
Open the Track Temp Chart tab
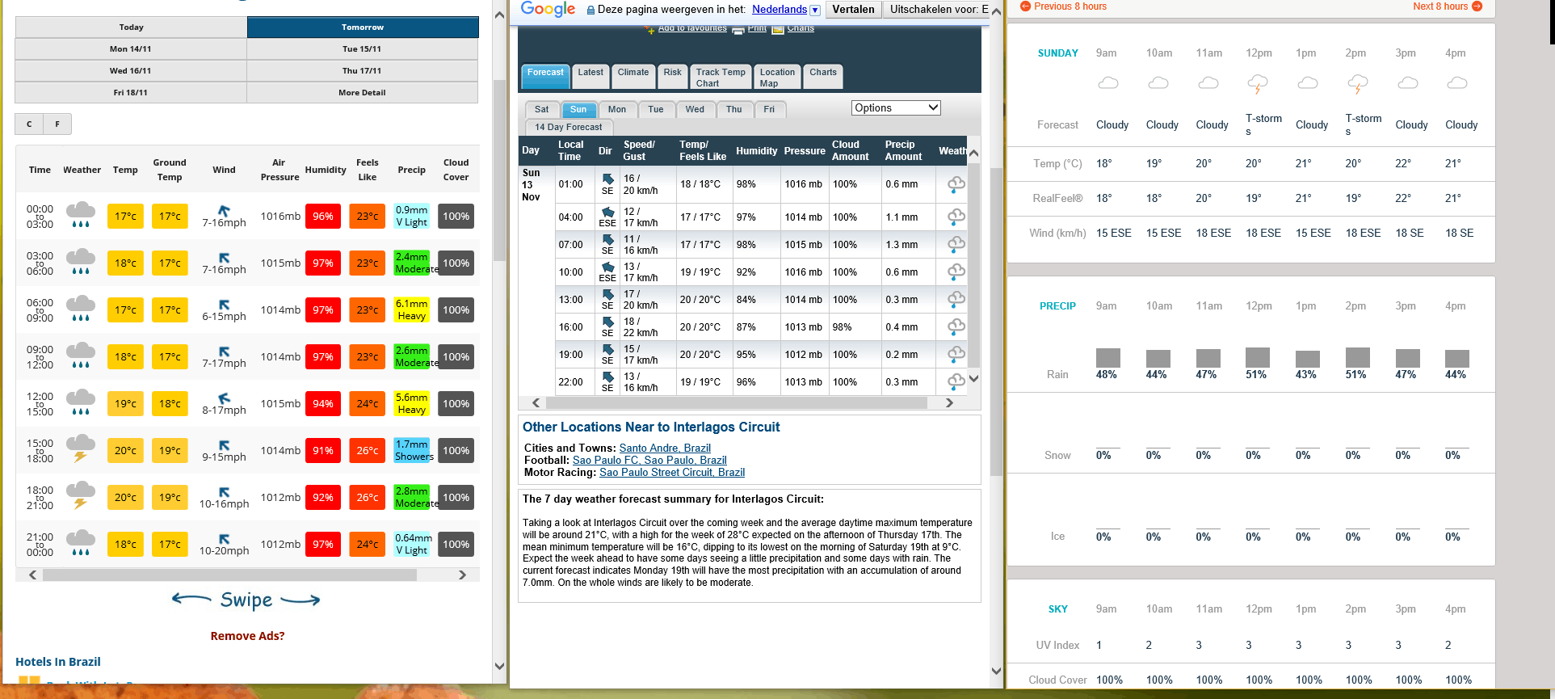point(721,77)
